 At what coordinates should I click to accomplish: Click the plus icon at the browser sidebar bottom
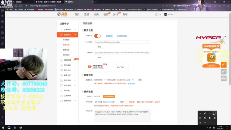tap(2, 117)
